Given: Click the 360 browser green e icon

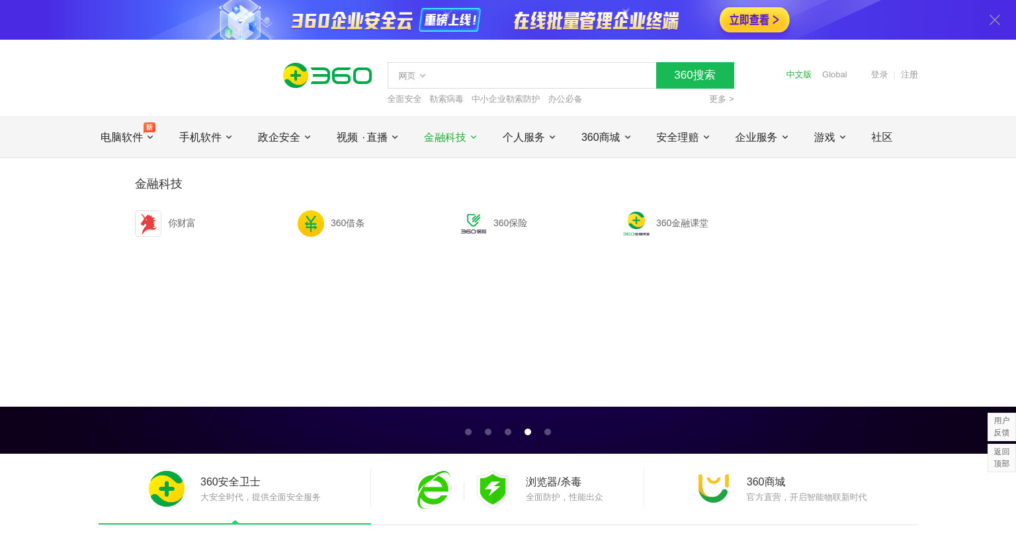Looking at the screenshot, I should 434,489.
